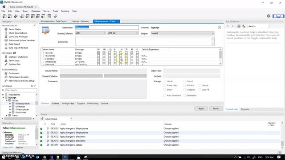Viewport: 285px width, 160px height.
Task: Click the schema tree horizontal scrollbar
Action: tap(18, 119)
